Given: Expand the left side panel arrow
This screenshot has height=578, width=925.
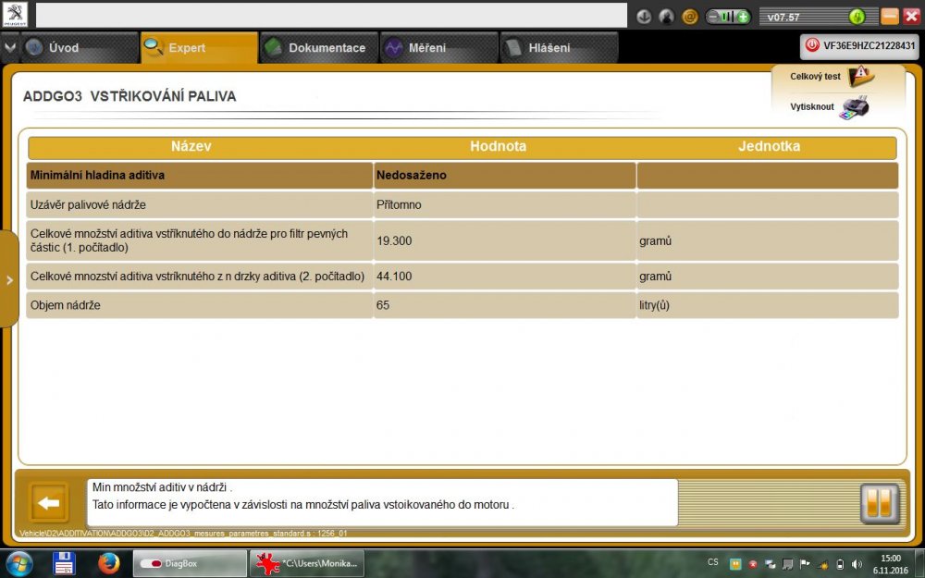Looking at the screenshot, I should click(x=9, y=279).
